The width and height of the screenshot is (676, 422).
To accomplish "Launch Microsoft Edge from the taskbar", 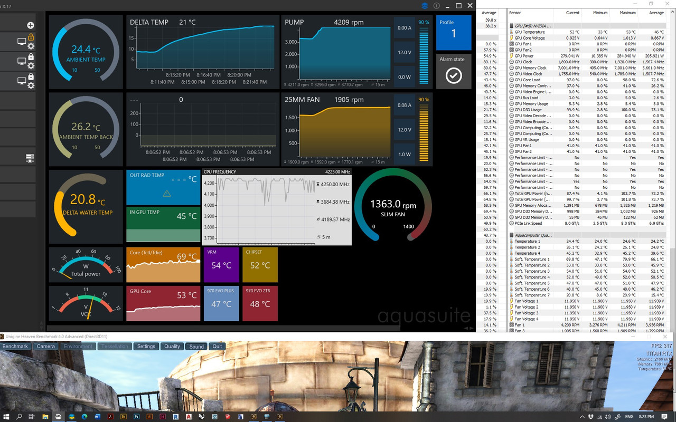I will pos(84,417).
